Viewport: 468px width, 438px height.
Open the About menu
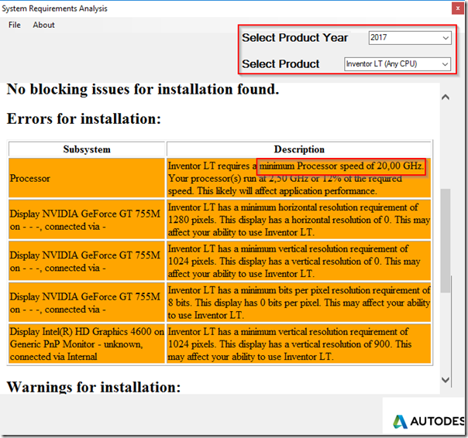point(43,25)
